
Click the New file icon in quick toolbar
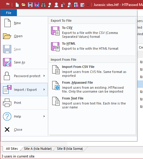click(x=17, y=5)
